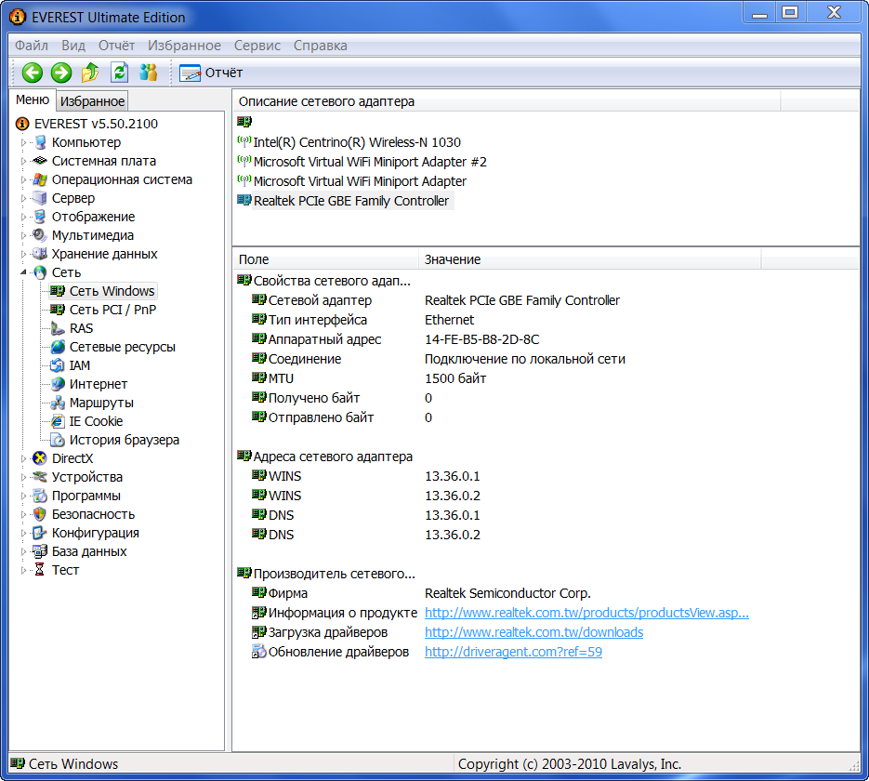Click the DirectX icon in tree
869x781 pixels.
point(40,458)
